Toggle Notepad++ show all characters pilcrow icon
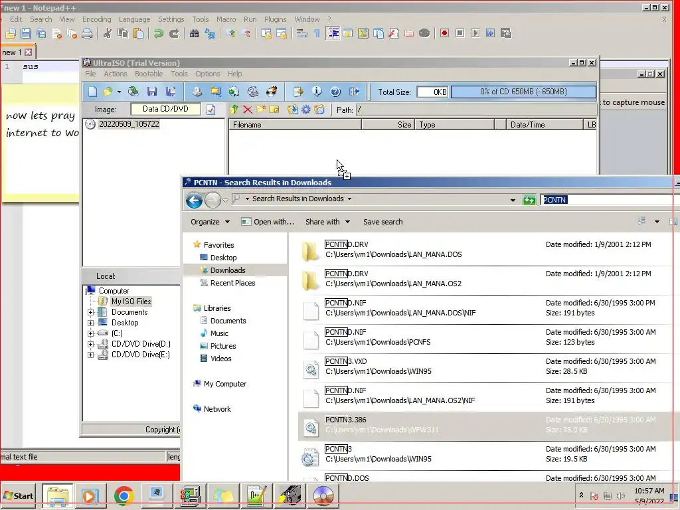This screenshot has height=510, width=680. pyautogui.click(x=317, y=33)
